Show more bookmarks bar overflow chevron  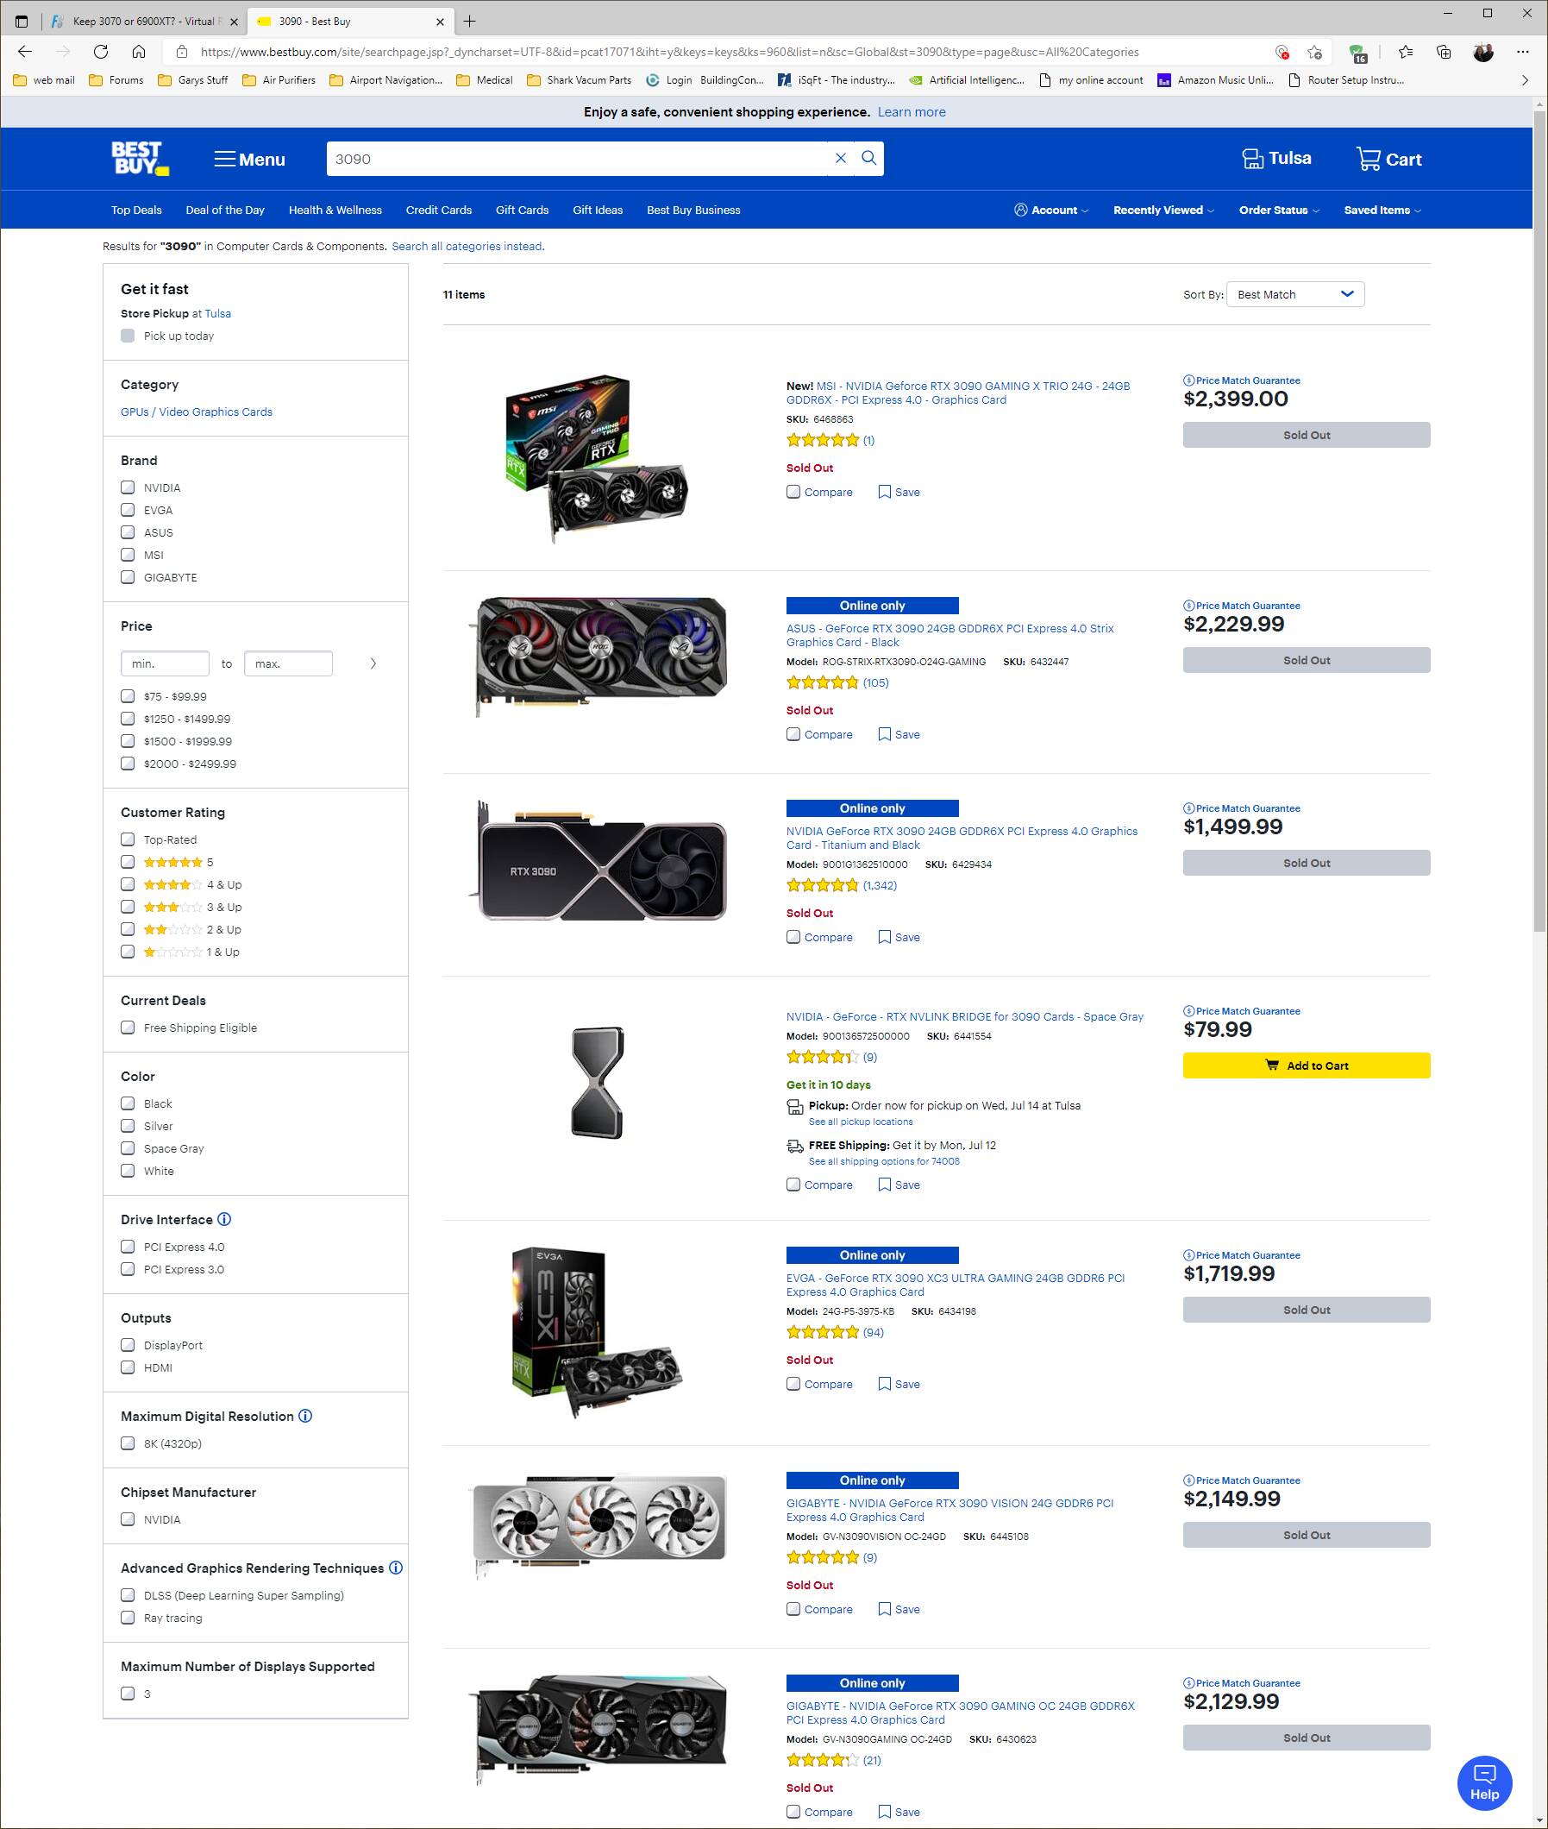point(1525,80)
